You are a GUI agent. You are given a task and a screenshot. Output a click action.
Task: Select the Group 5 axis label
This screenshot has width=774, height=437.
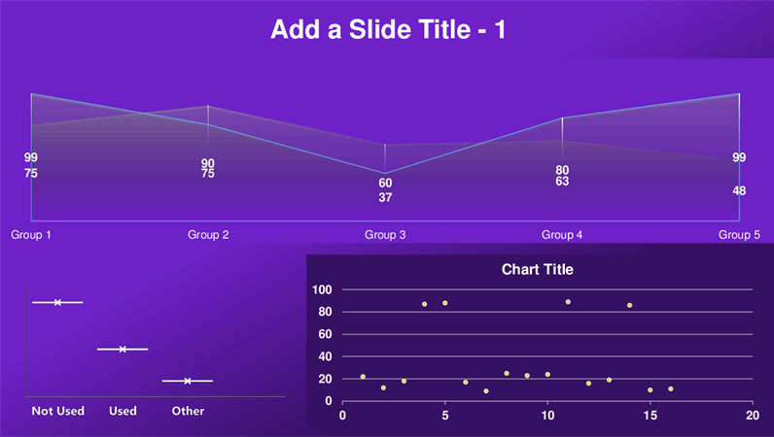tap(739, 235)
